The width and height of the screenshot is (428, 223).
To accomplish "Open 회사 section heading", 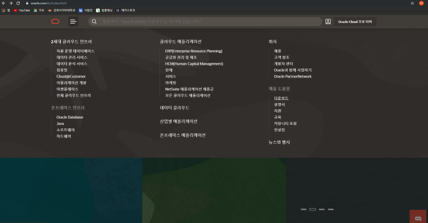I will tap(272, 42).
